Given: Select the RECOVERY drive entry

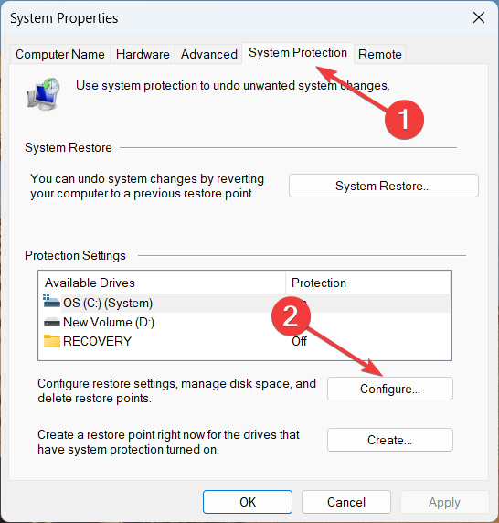Looking at the screenshot, I should pos(245,341).
